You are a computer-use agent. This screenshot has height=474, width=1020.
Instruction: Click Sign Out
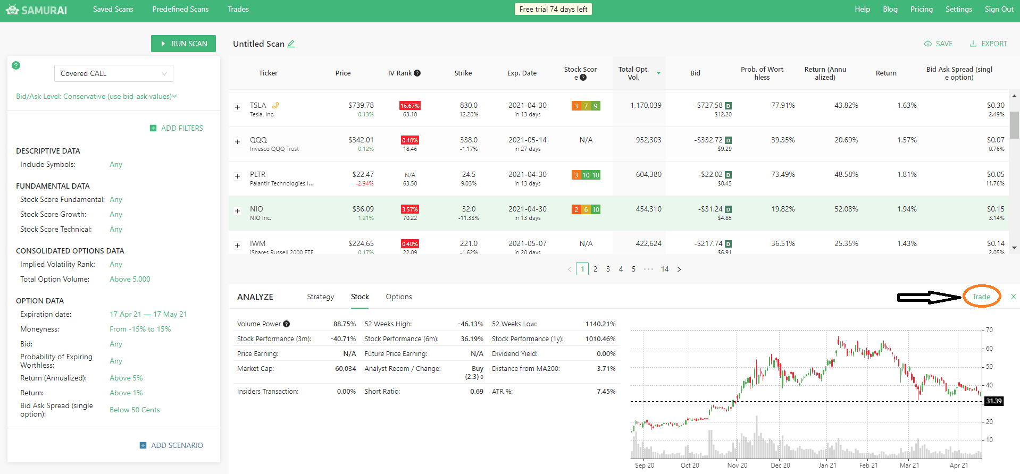tap(999, 9)
